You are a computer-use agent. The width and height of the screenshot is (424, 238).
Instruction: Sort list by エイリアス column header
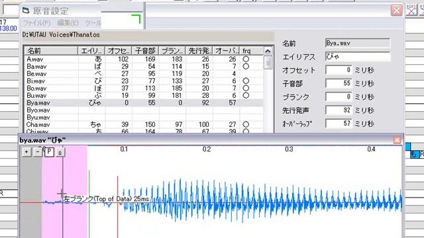[91, 51]
